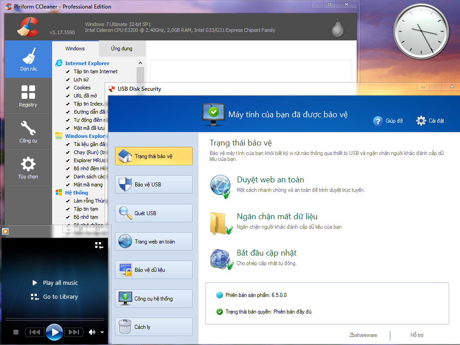The image size is (460, 345).
Task: Click the Ngăn chặn mất dữ liệu folder icon
Action: click(221, 224)
